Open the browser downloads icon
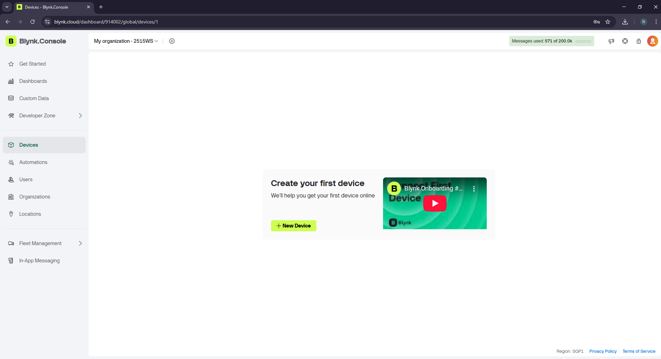 (625, 22)
